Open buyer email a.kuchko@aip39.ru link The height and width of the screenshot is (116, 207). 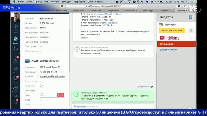pos(108,23)
